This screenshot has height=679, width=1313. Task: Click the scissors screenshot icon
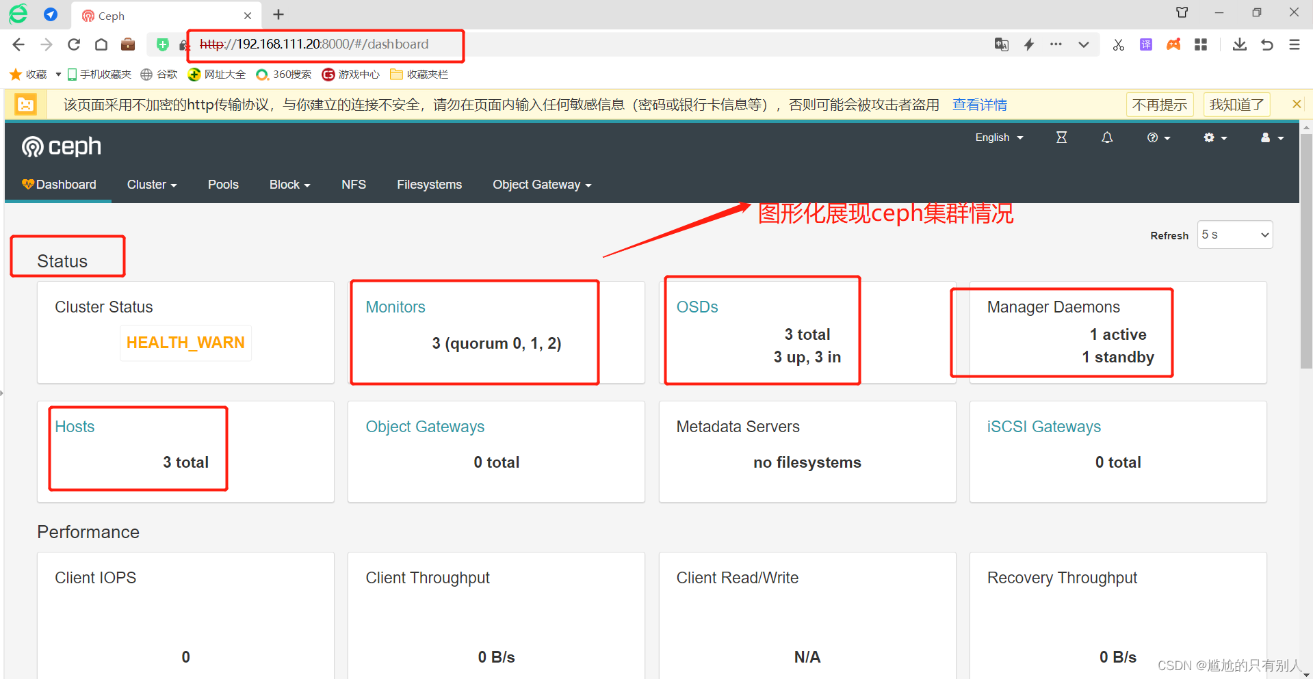point(1119,44)
